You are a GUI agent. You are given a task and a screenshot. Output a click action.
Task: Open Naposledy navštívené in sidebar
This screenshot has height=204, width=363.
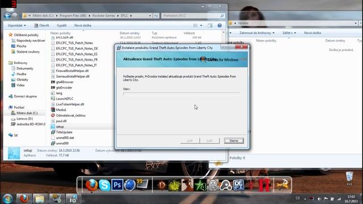click(x=31, y=40)
